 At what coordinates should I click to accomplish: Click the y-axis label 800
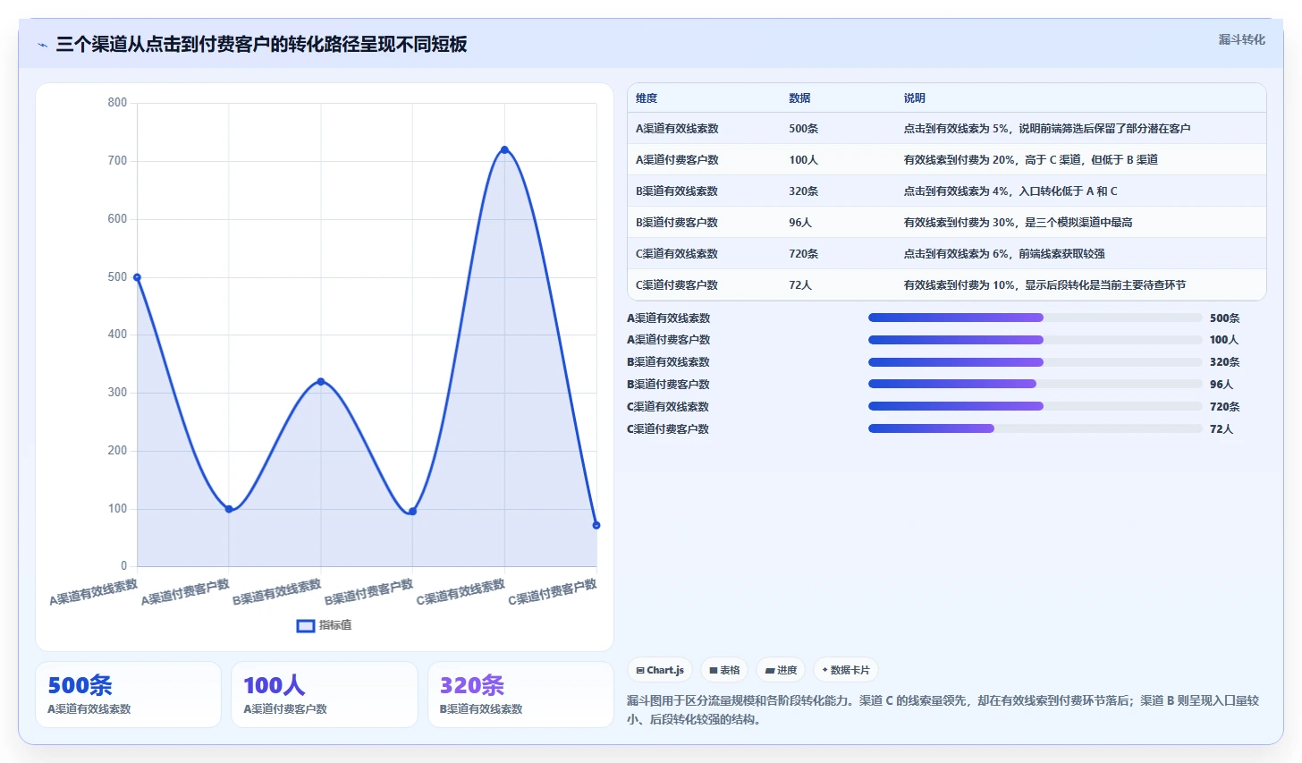point(117,103)
